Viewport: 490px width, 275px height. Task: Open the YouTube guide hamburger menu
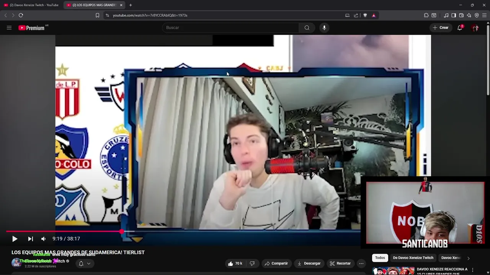click(x=9, y=27)
